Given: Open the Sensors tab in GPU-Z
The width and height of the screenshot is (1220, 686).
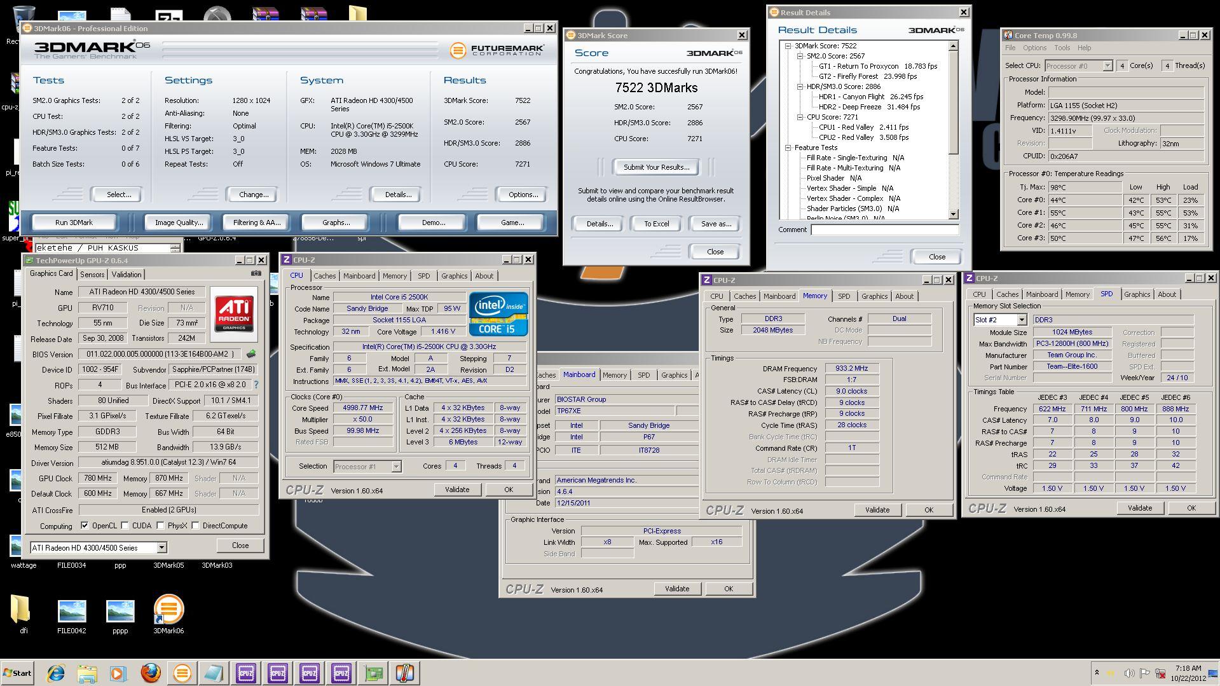Looking at the screenshot, I should click(x=92, y=275).
